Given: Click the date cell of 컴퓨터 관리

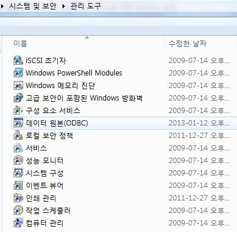Looking at the screenshot, I should point(199,223).
